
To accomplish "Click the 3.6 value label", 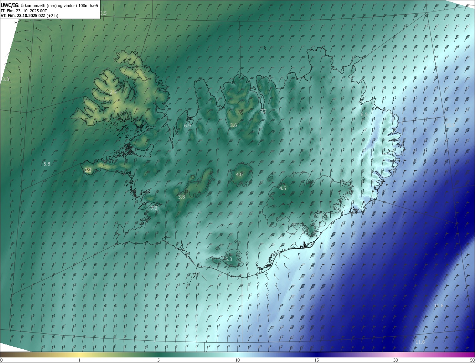I will [233, 125].
